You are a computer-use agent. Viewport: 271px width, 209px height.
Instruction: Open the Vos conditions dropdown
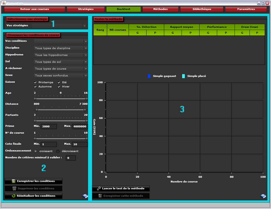61,41
